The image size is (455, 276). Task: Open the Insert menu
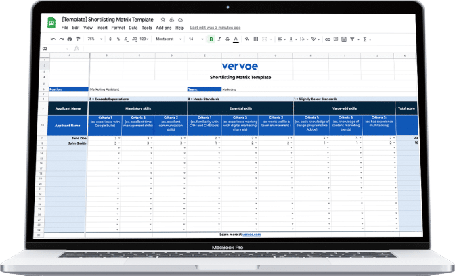[102, 28]
